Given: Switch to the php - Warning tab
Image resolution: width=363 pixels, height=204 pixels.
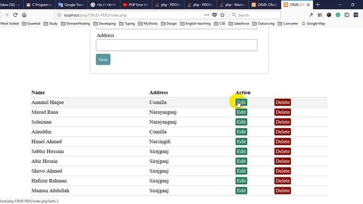Looking at the screenshot, I should tap(232, 5).
